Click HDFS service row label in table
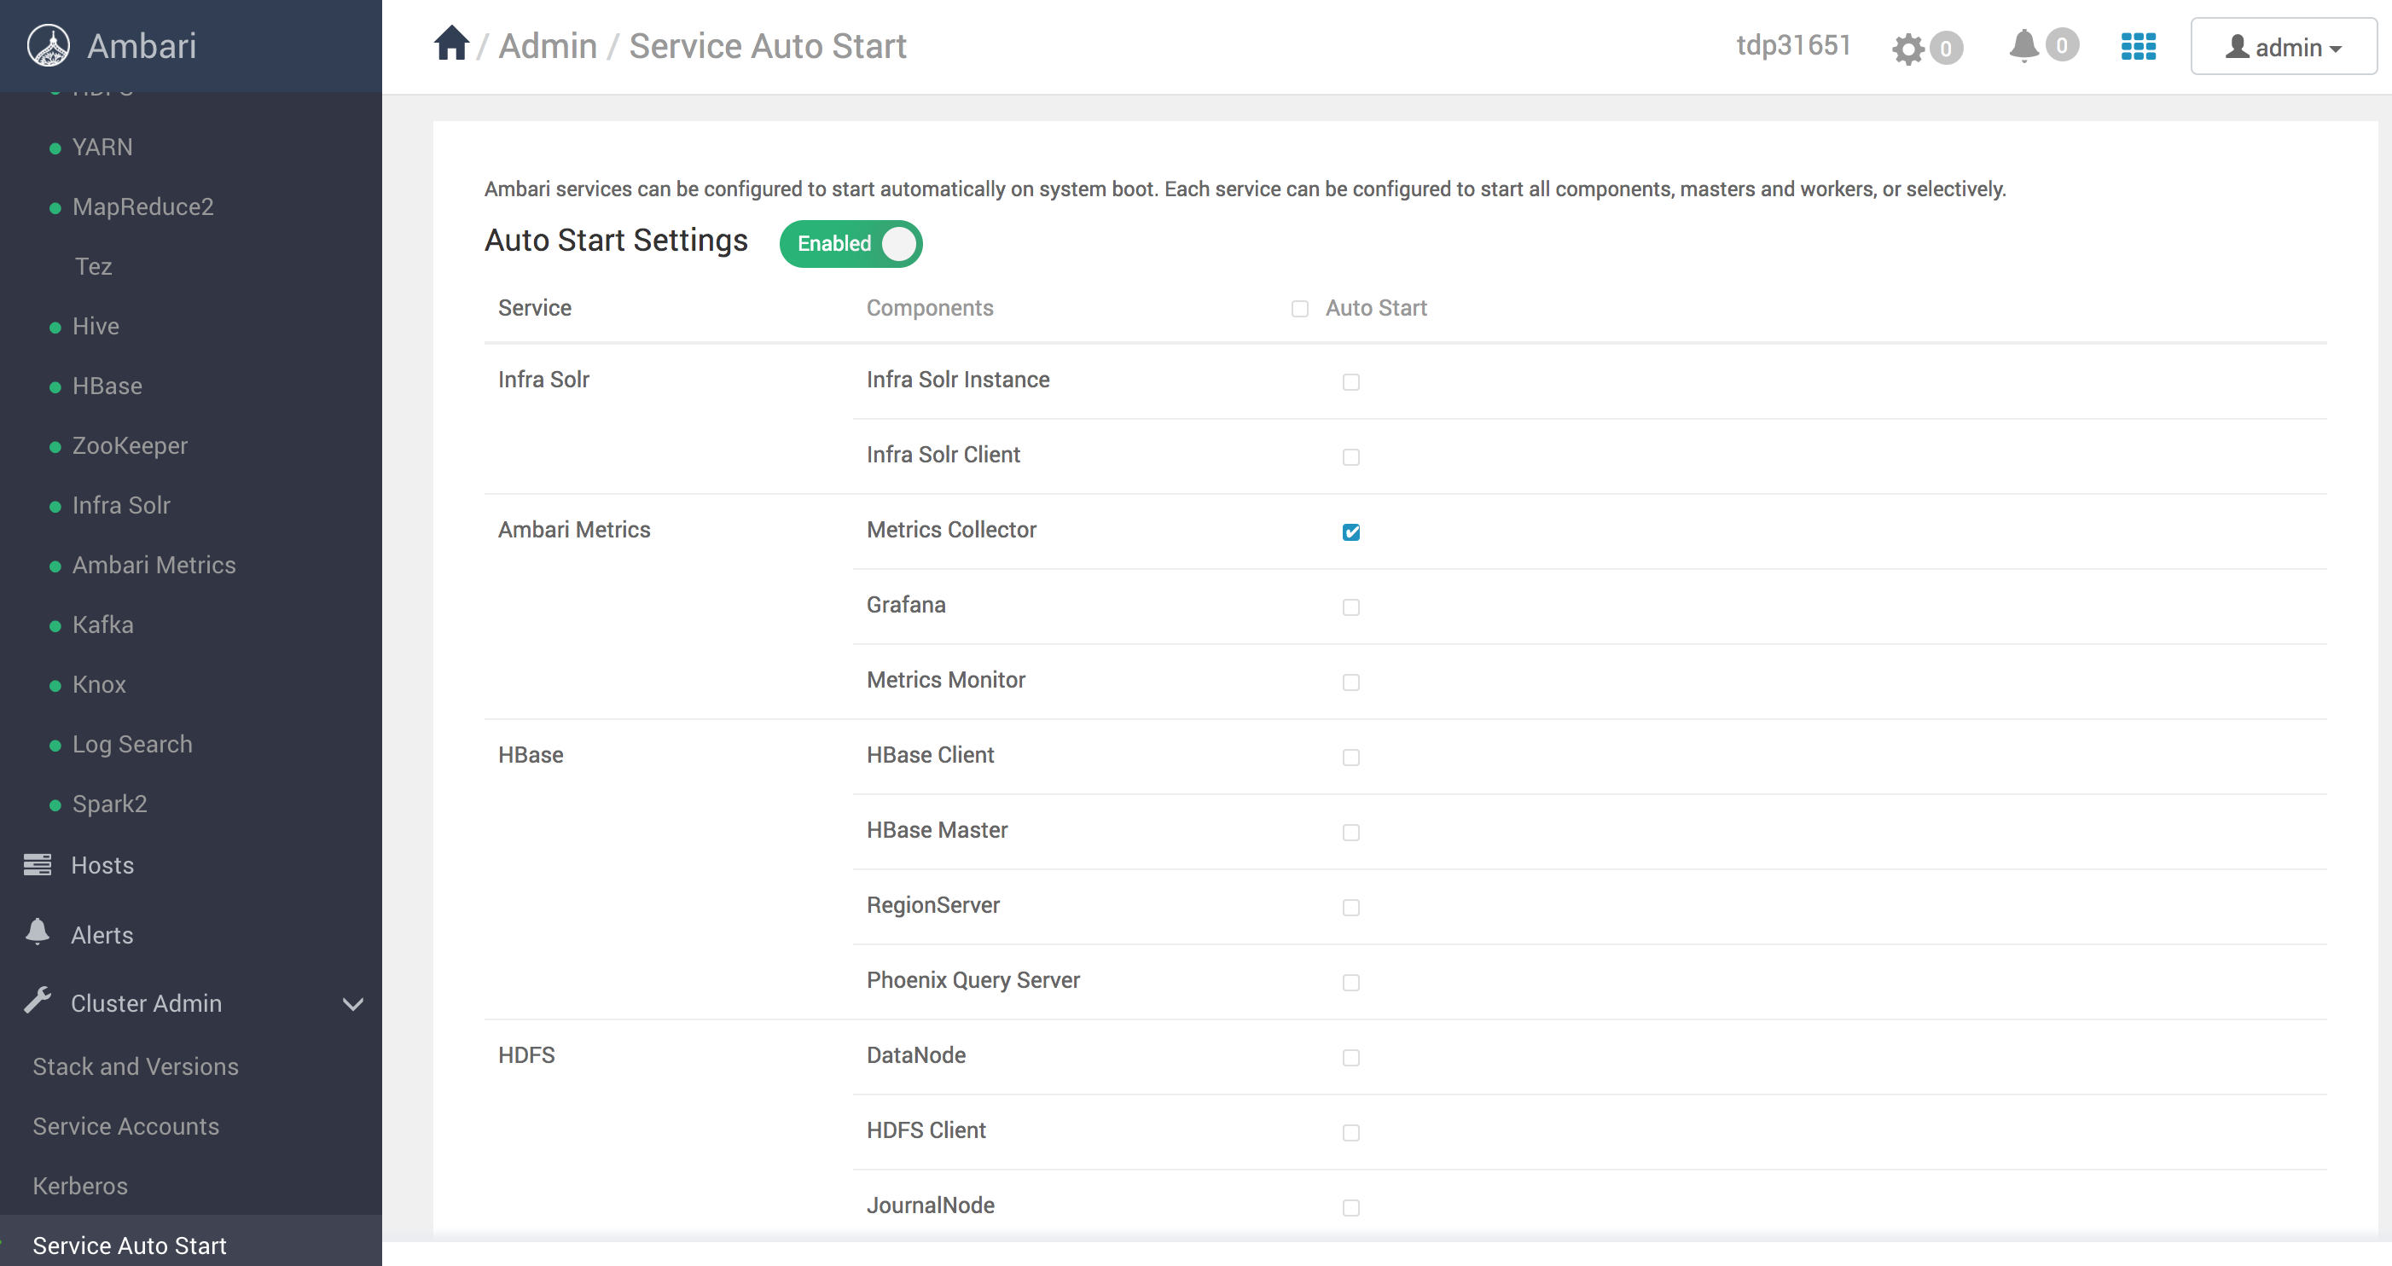2392x1266 pixels. click(x=526, y=1055)
